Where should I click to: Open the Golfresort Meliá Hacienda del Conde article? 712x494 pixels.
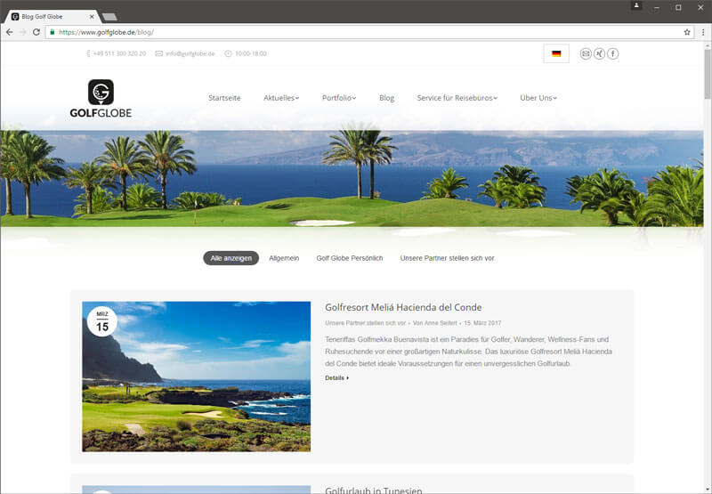pyautogui.click(x=403, y=307)
